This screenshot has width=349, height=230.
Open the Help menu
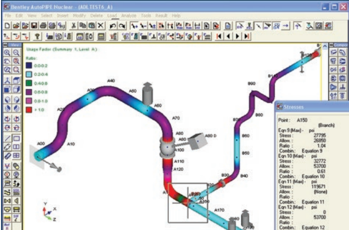pyautogui.click(x=176, y=16)
